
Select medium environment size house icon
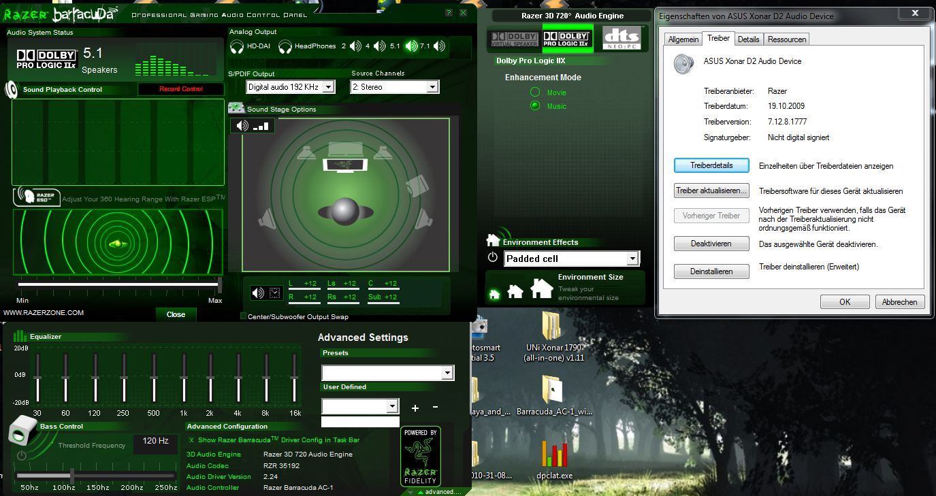[x=515, y=291]
